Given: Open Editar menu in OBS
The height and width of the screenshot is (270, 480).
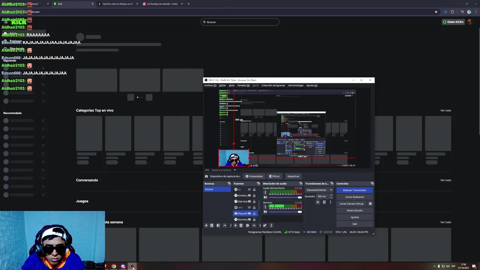Looking at the screenshot, I should click(222, 85).
